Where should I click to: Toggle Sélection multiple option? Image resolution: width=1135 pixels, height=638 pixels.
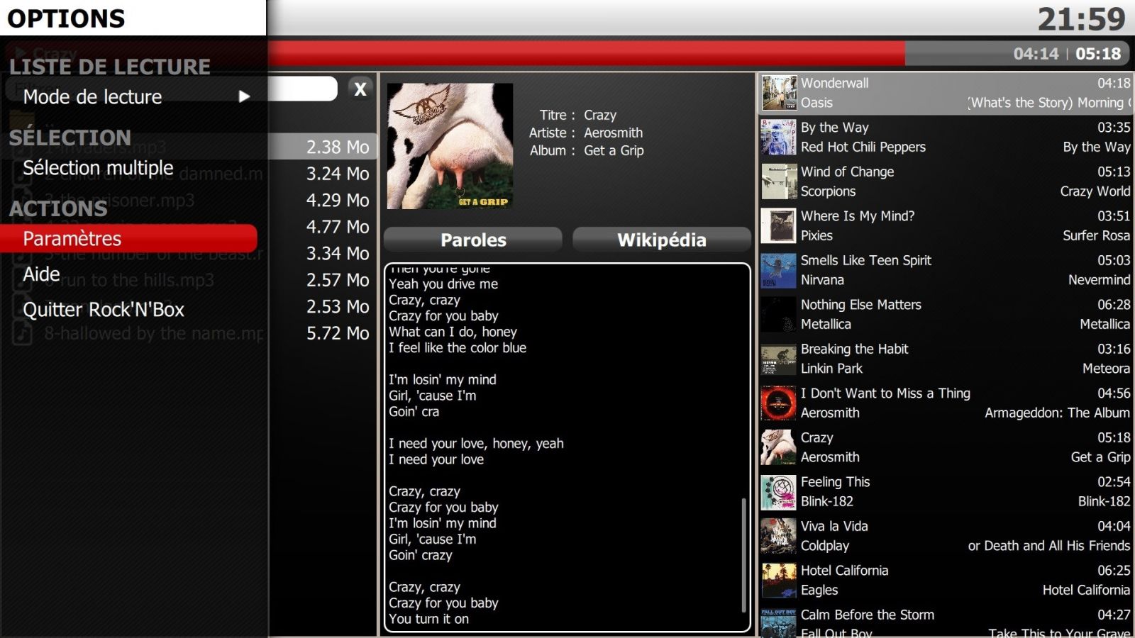click(x=98, y=168)
